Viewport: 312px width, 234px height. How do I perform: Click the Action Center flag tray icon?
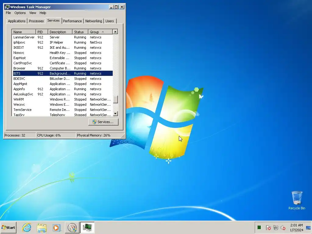[x=268, y=227]
